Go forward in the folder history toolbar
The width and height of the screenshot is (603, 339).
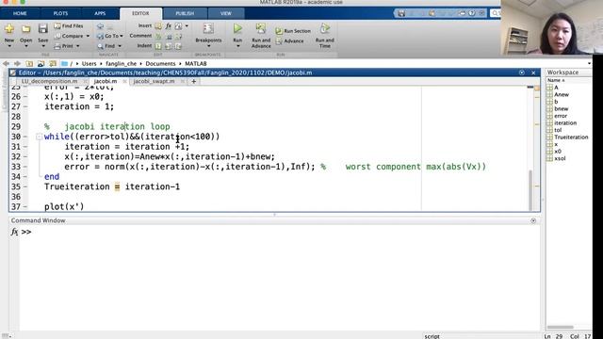click(x=17, y=63)
